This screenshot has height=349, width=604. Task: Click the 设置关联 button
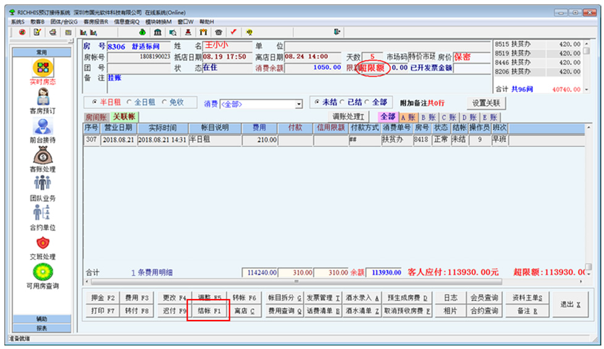pos(487,103)
